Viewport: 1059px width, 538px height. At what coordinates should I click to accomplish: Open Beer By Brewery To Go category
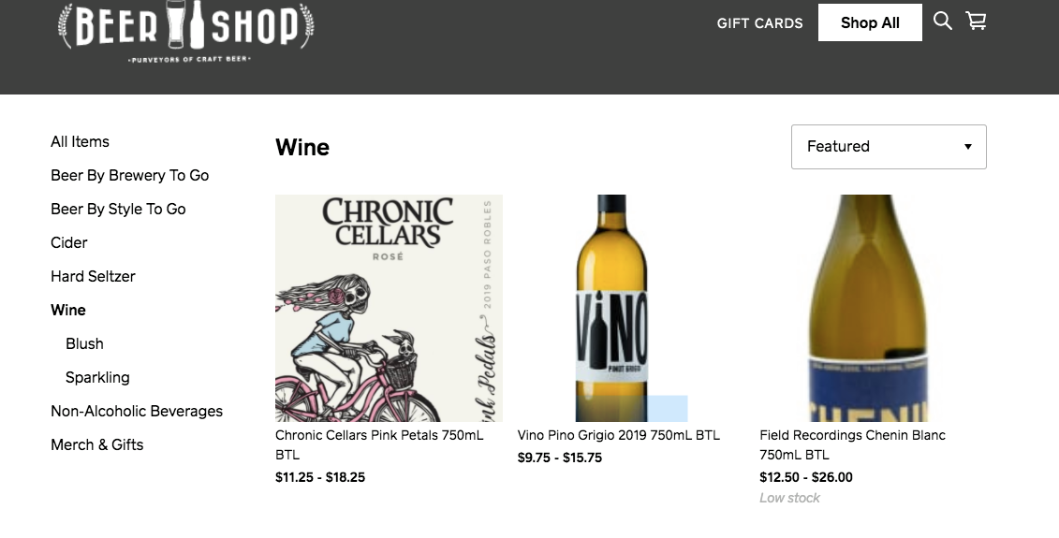click(x=129, y=175)
